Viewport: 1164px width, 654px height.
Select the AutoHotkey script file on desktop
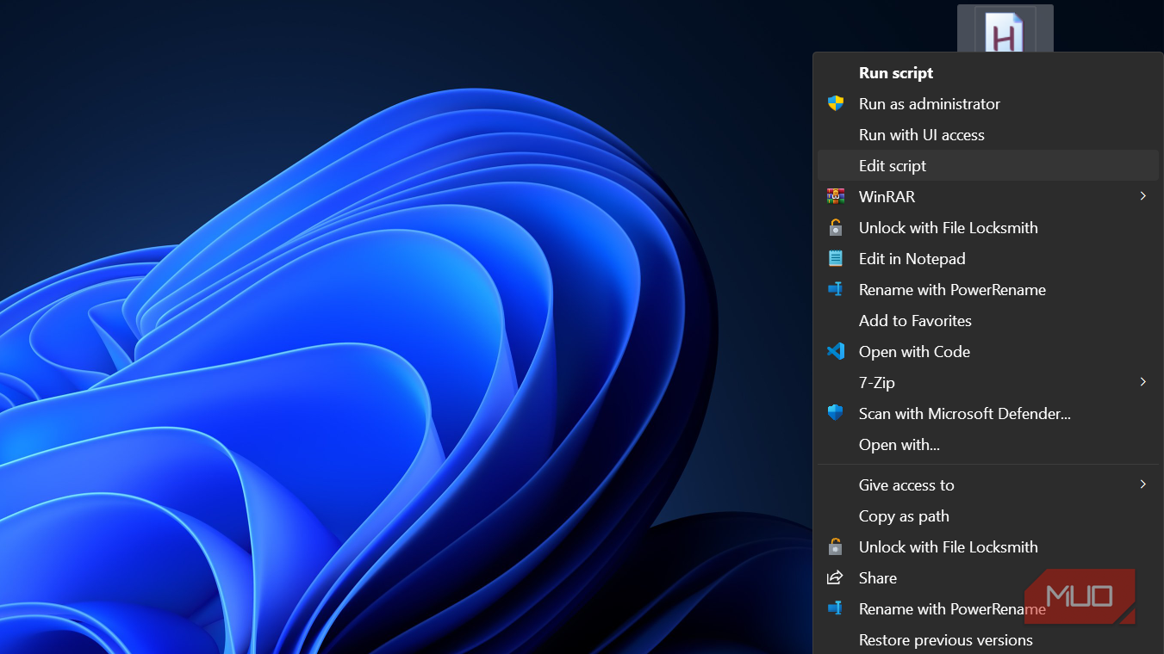[x=1005, y=29]
